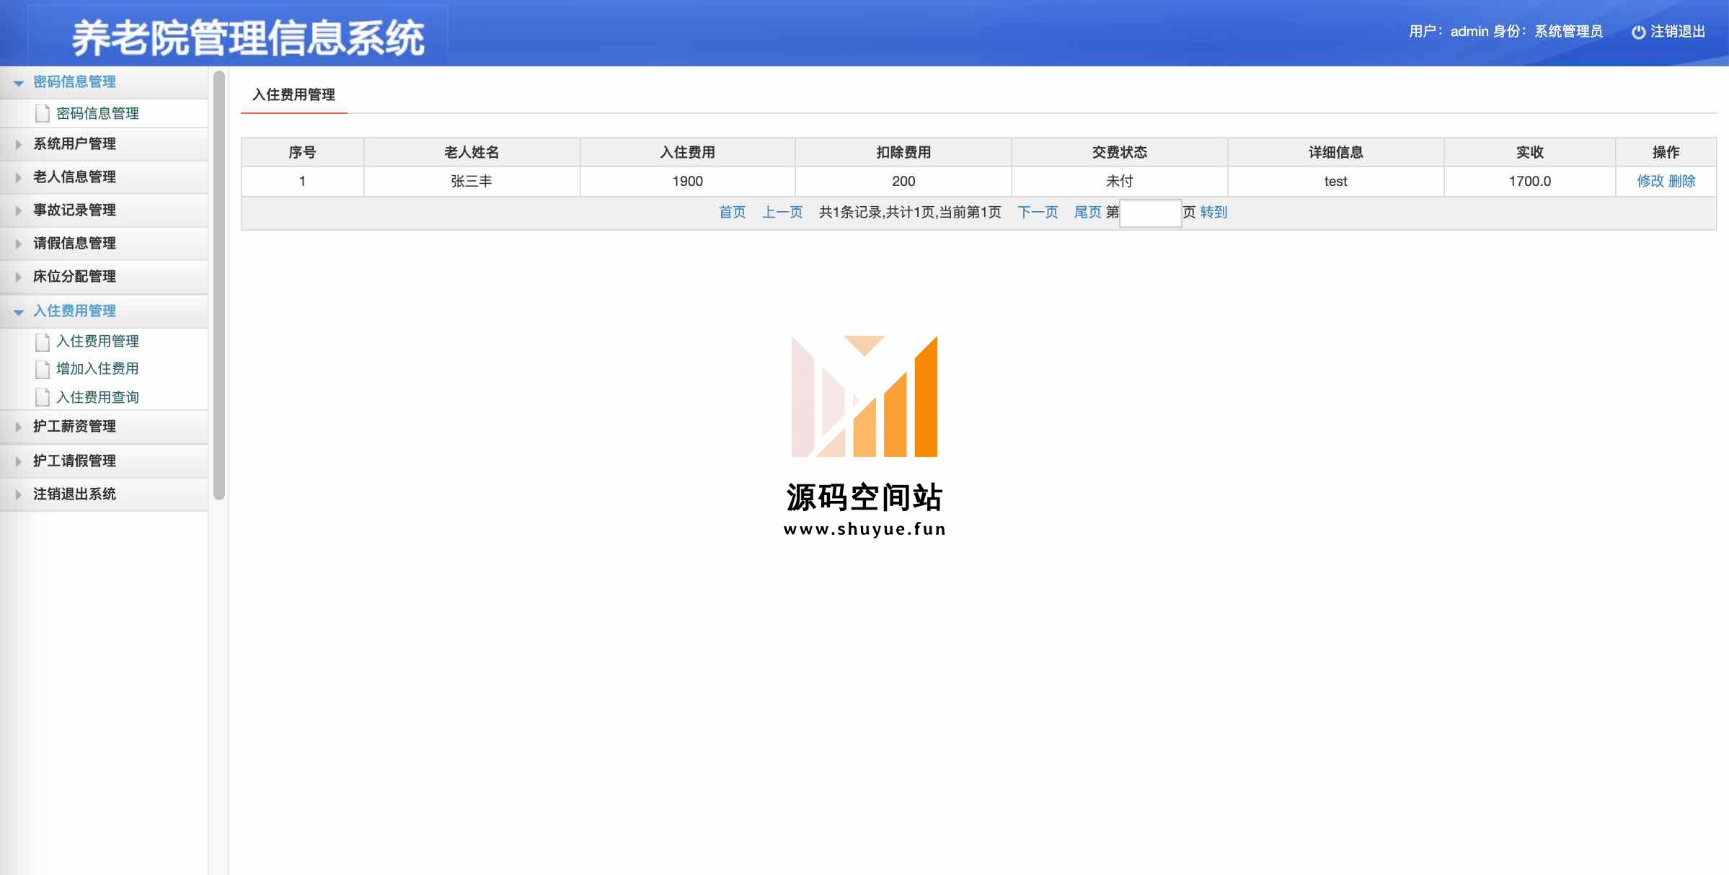This screenshot has width=1729, height=875.
Task: Click the 老人姓名 column header
Action: point(472,152)
